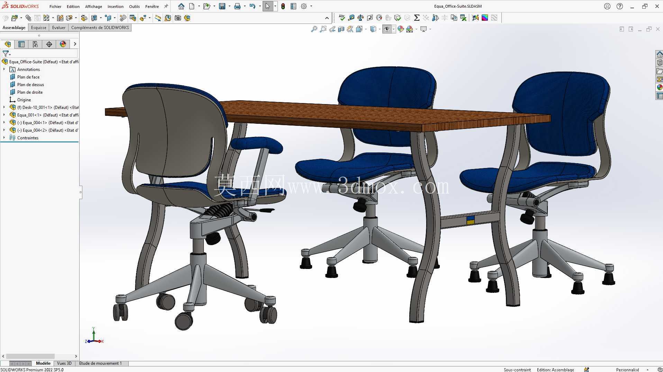This screenshot has width=663, height=372.
Task: Click the Linear Component Pattern icon
Action: click(46, 18)
